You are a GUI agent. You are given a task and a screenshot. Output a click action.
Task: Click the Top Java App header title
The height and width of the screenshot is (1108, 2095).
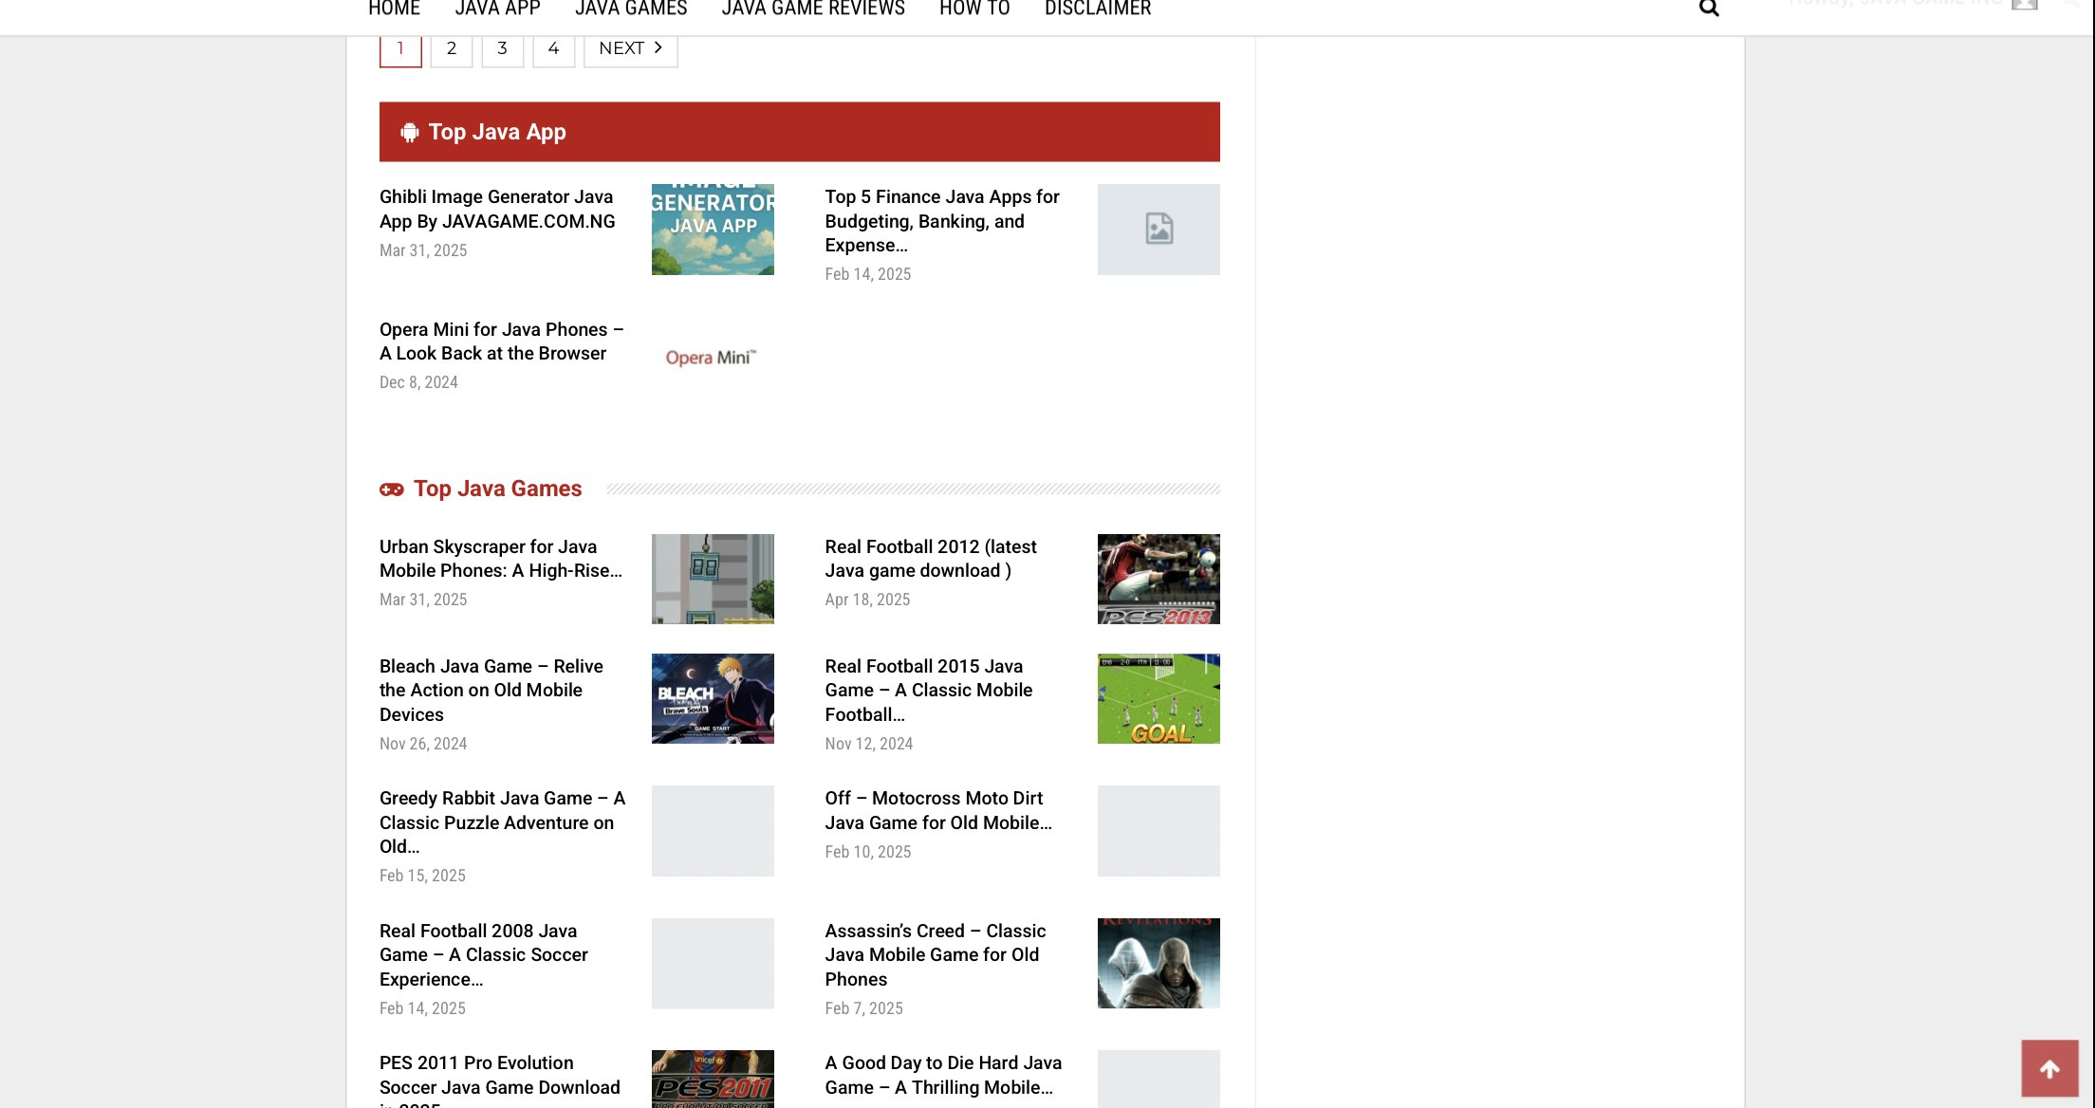click(497, 133)
